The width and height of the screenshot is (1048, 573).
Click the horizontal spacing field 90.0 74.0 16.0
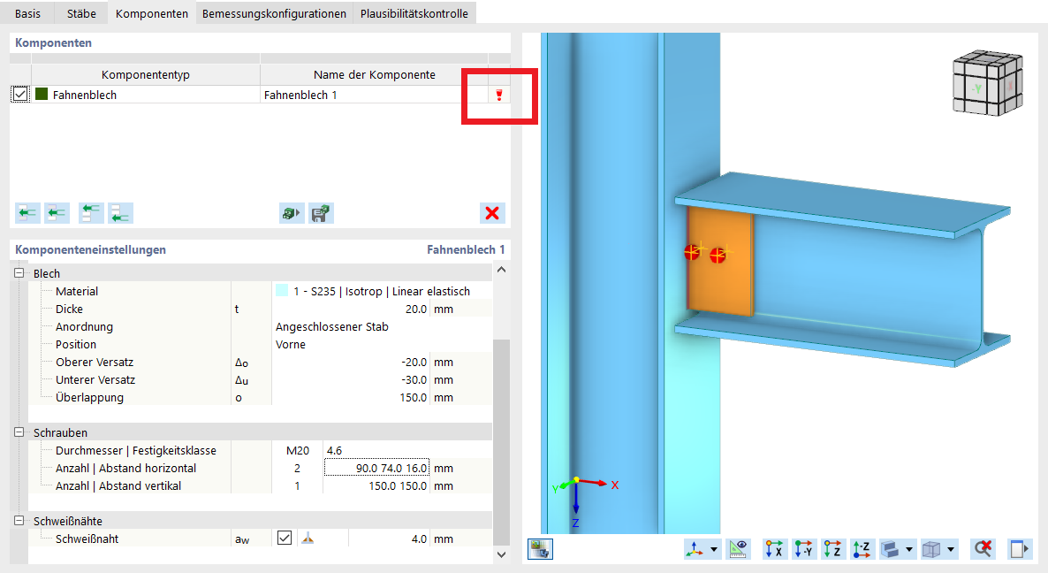tap(377, 468)
